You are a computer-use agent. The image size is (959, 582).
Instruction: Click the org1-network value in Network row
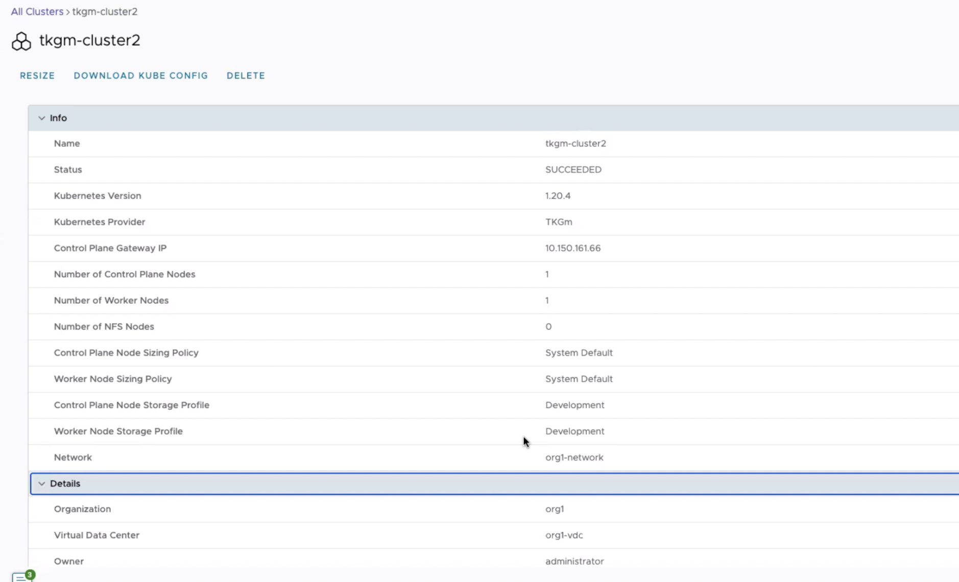point(574,457)
